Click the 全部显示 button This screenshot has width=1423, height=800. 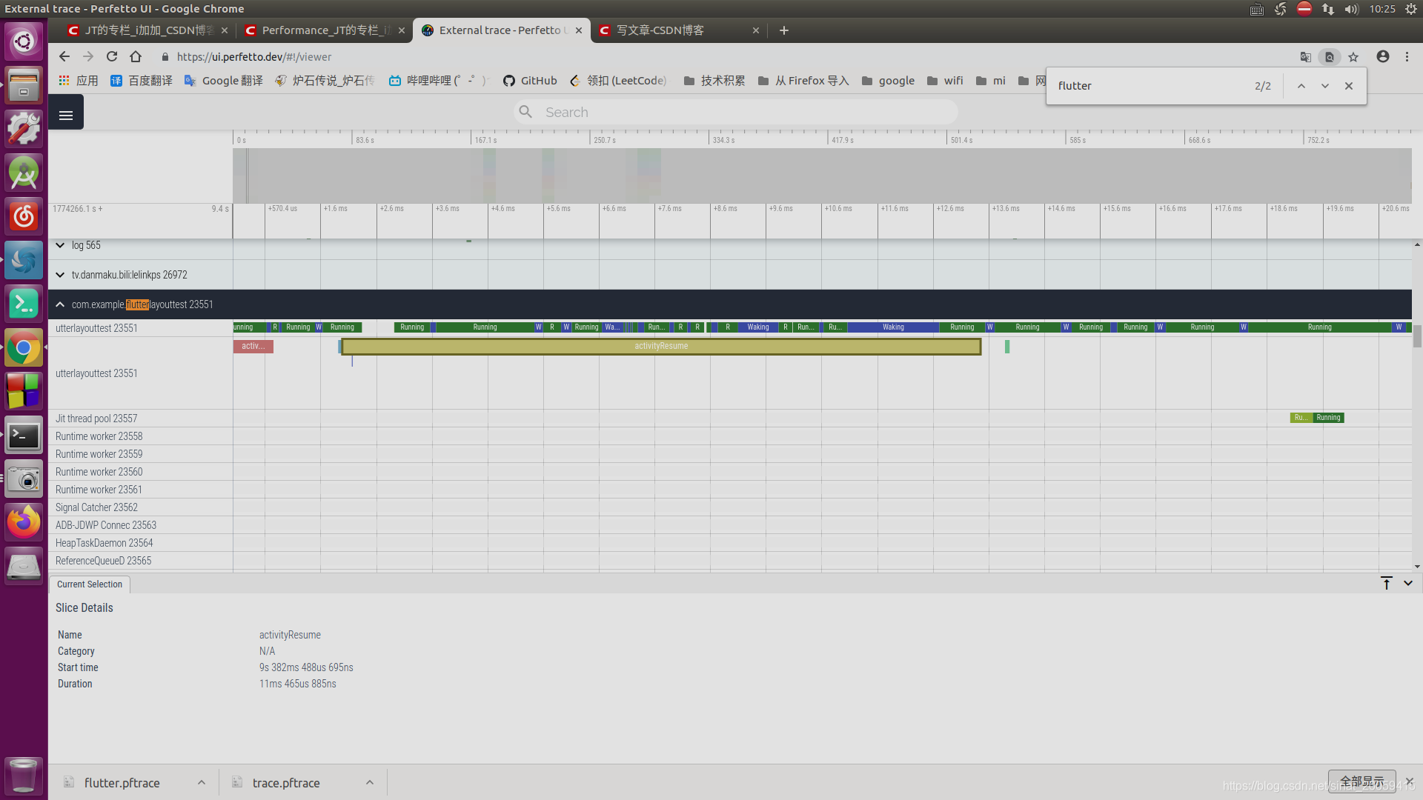pyautogui.click(x=1361, y=781)
